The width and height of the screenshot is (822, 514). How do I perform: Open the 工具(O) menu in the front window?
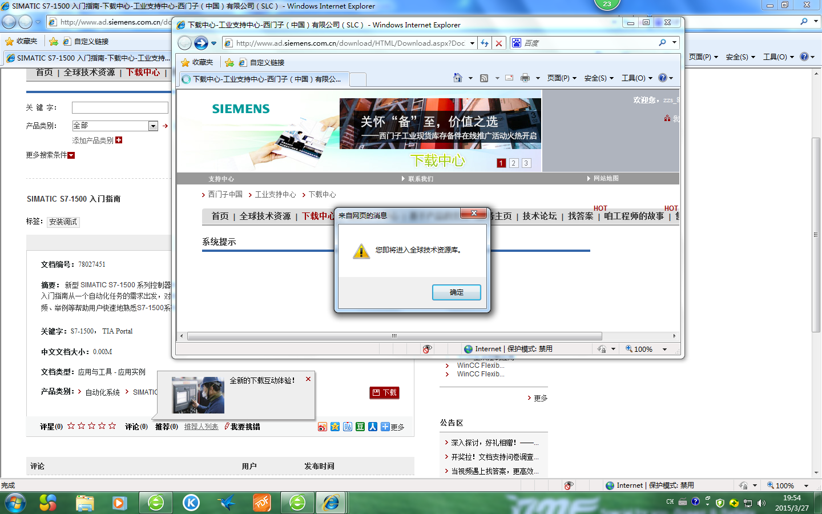coord(637,78)
